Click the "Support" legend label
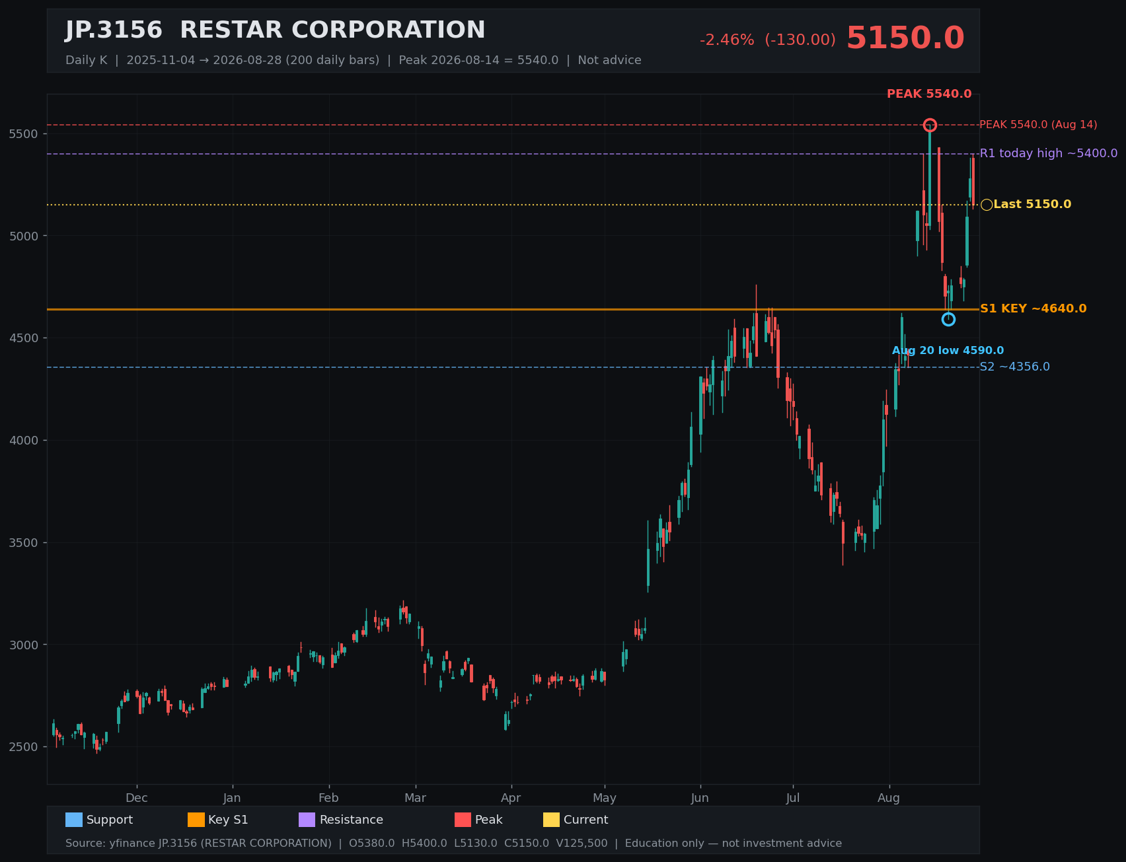The width and height of the screenshot is (1126, 862). pos(110,820)
